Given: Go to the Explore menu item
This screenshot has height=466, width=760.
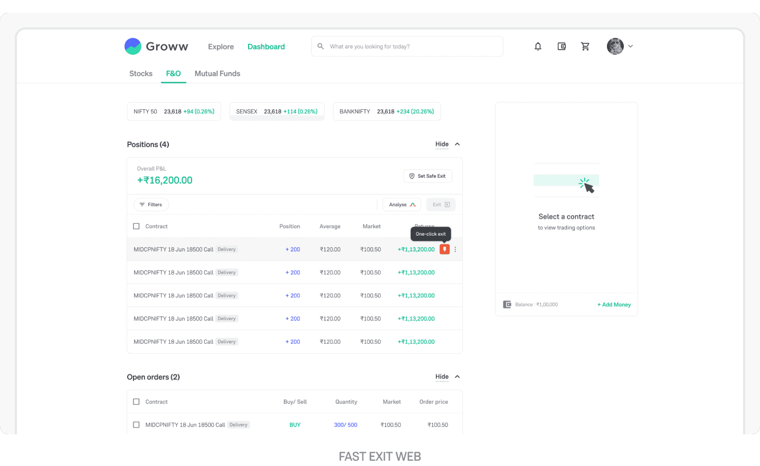Looking at the screenshot, I should tap(221, 47).
